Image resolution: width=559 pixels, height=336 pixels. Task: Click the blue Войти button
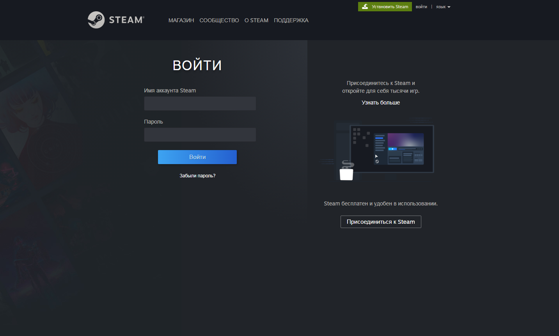pos(197,157)
